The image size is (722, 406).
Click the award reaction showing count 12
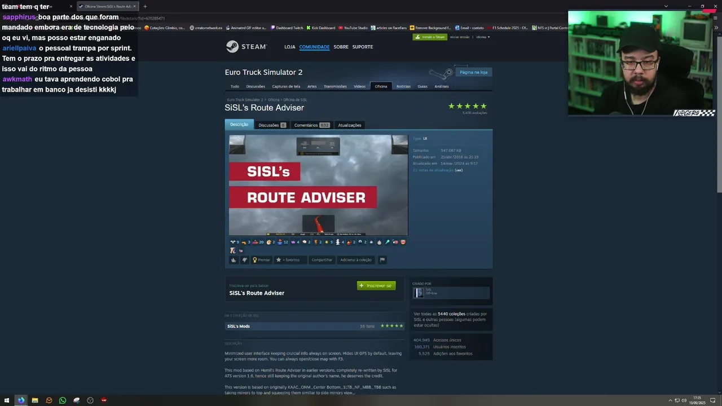click(283, 242)
